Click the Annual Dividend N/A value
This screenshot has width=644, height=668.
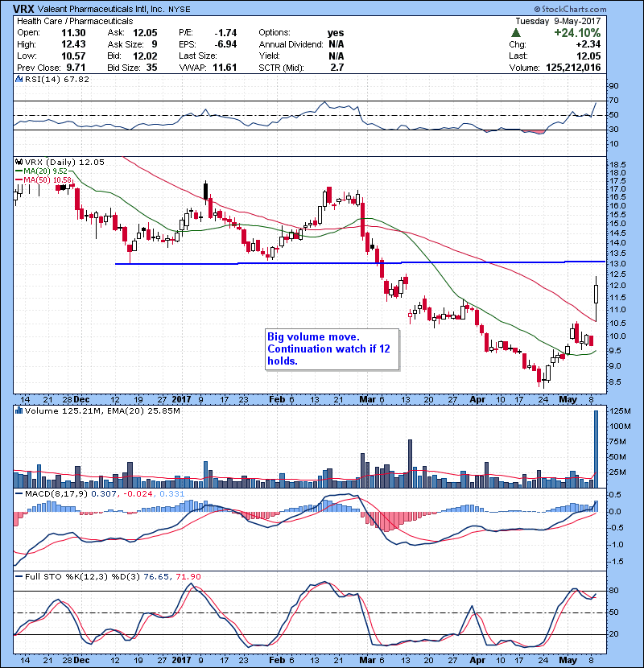coord(336,44)
